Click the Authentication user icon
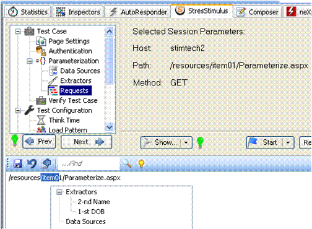312x229 pixels. click(x=41, y=51)
